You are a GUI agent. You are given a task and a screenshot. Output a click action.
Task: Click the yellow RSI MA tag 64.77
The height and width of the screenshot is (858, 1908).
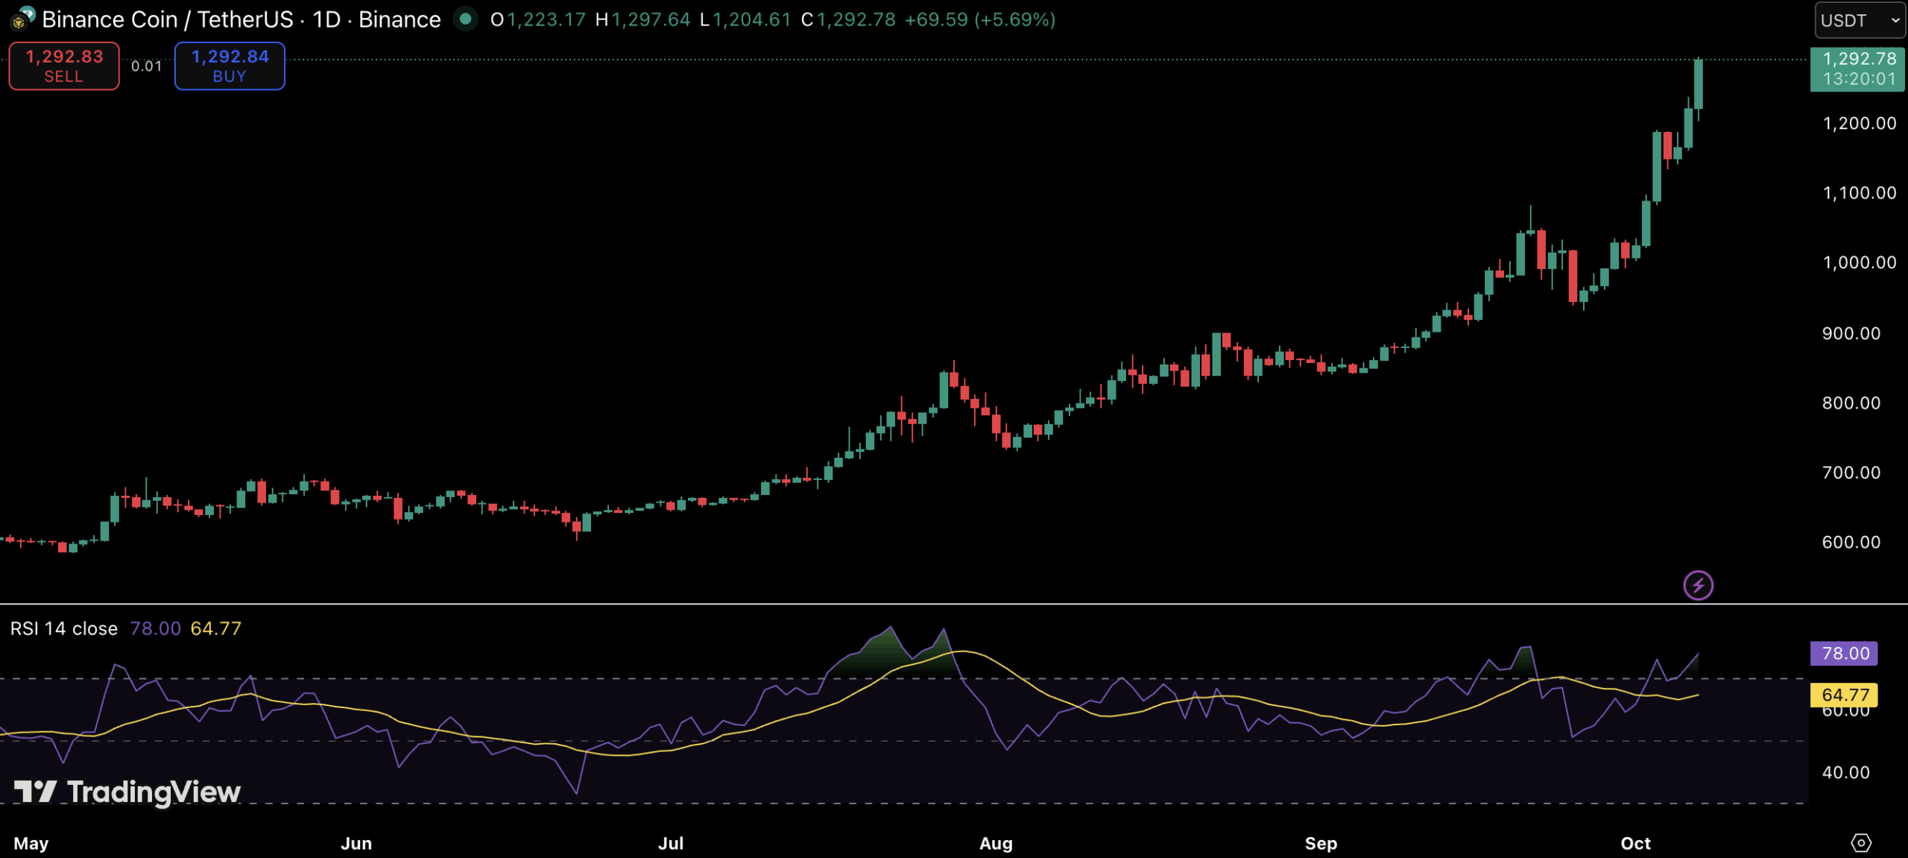(1845, 695)
